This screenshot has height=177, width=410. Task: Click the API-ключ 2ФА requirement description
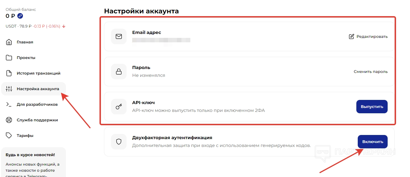[x=198, y=110]
